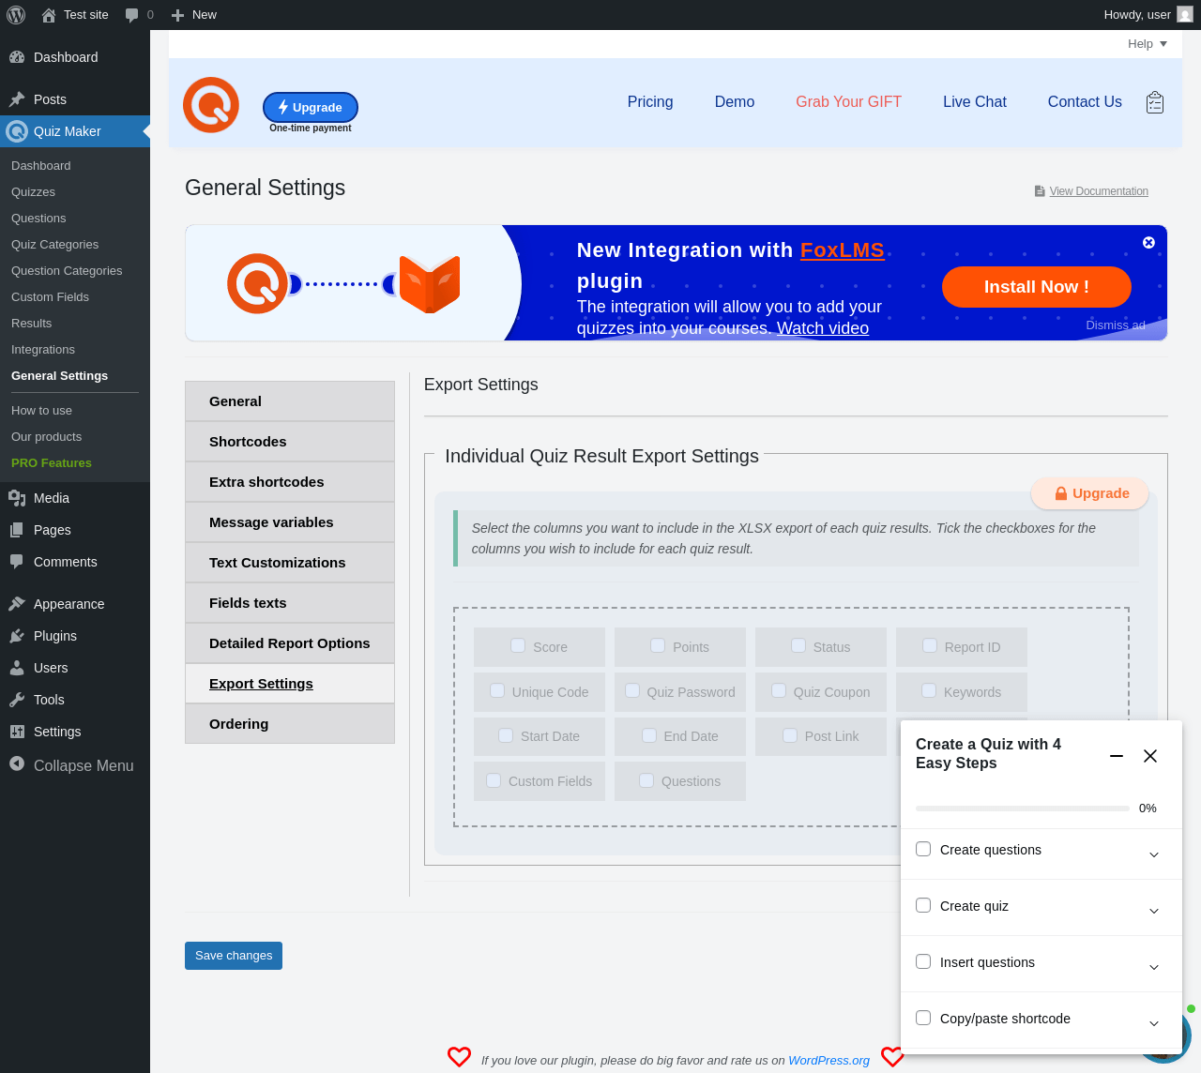Viewport: 1201px width, 1073px height.
Task: Click the Dashboard gauge icon in sidebar
Action: pyautogui.click(x=17, y=57)
